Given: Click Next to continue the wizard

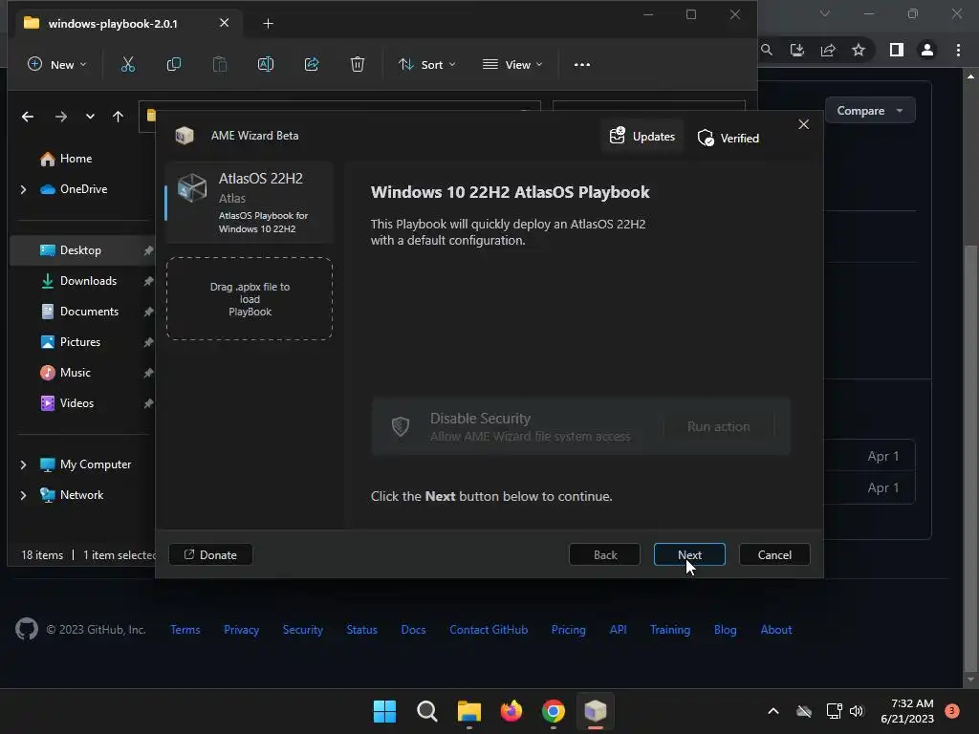Looking at the screenshot, I should [x=689, y=555].
